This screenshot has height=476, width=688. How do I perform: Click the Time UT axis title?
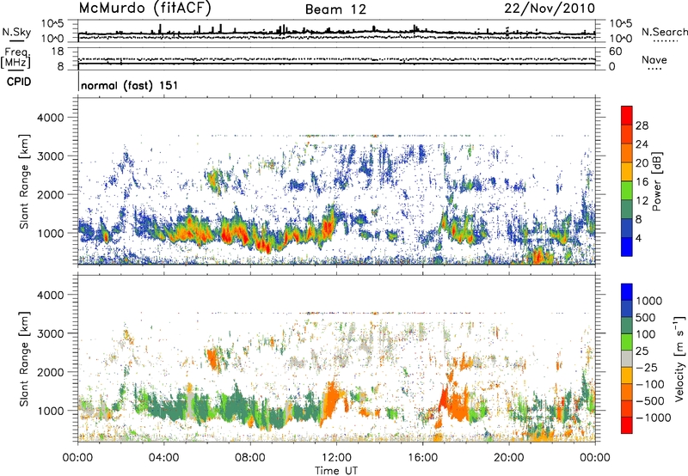(336, 471)
